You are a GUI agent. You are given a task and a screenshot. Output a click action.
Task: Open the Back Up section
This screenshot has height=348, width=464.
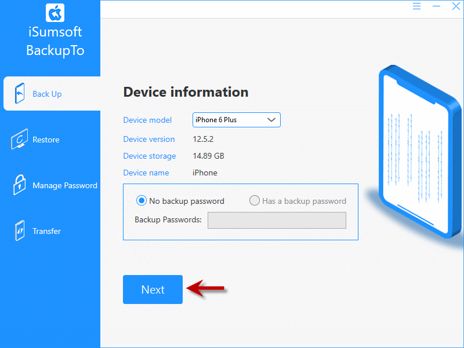click(52, 94)
